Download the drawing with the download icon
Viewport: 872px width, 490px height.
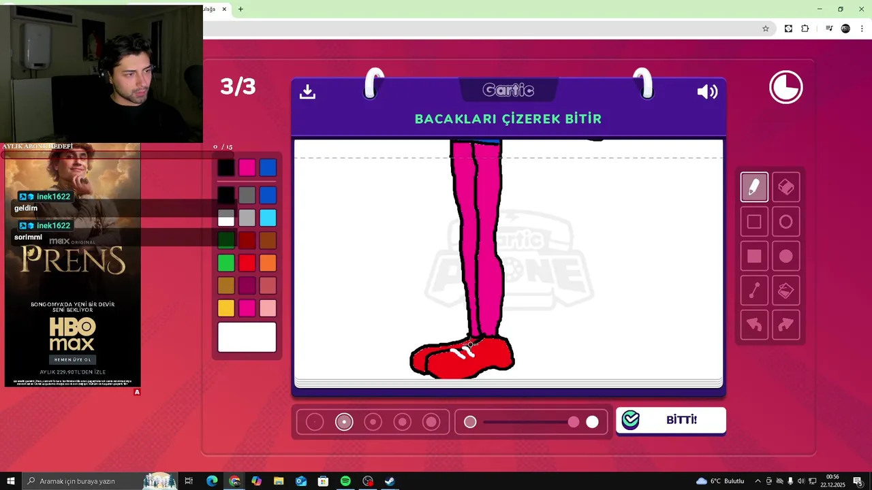307,92
